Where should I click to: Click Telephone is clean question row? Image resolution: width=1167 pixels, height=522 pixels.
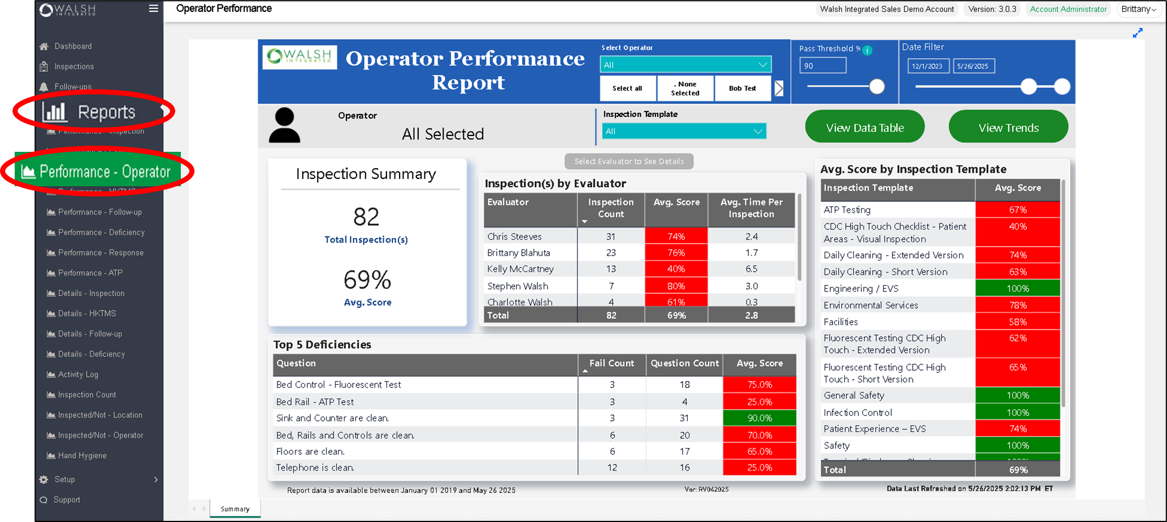pyautogui.click(x=535, y=468)
